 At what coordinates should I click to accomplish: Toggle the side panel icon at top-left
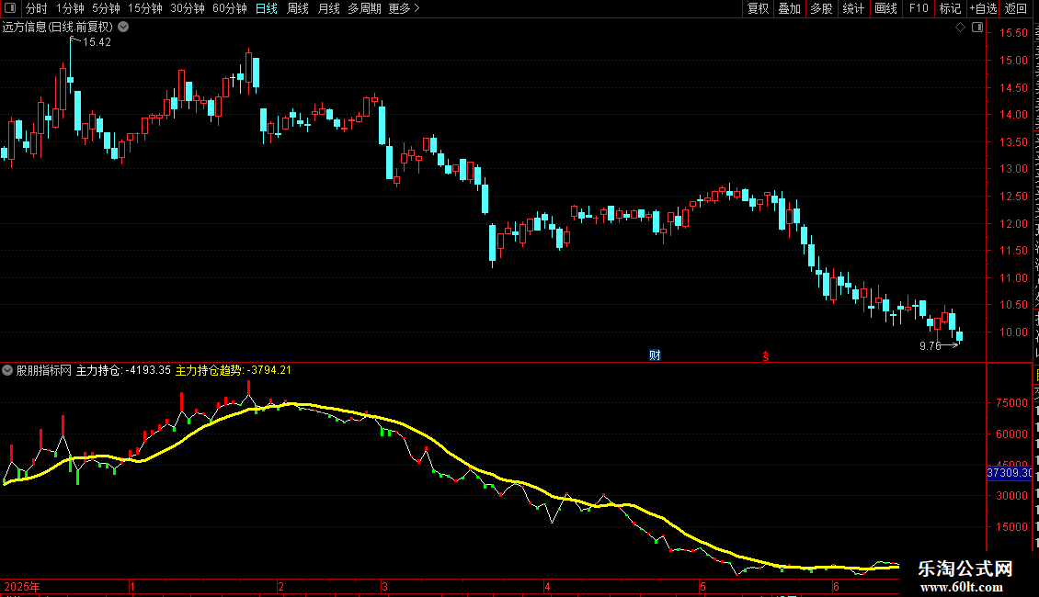(x=10, y=8)
